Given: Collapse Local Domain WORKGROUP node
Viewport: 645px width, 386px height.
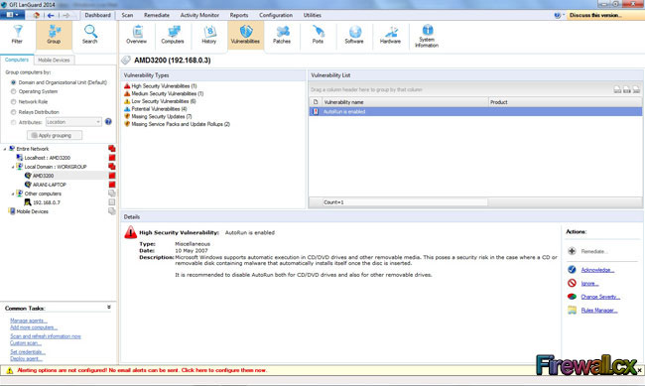Looking at the screenshot, I should tap(13, 167).
